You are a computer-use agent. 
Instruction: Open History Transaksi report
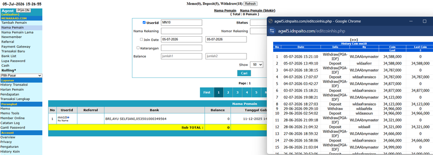point(14,85)
